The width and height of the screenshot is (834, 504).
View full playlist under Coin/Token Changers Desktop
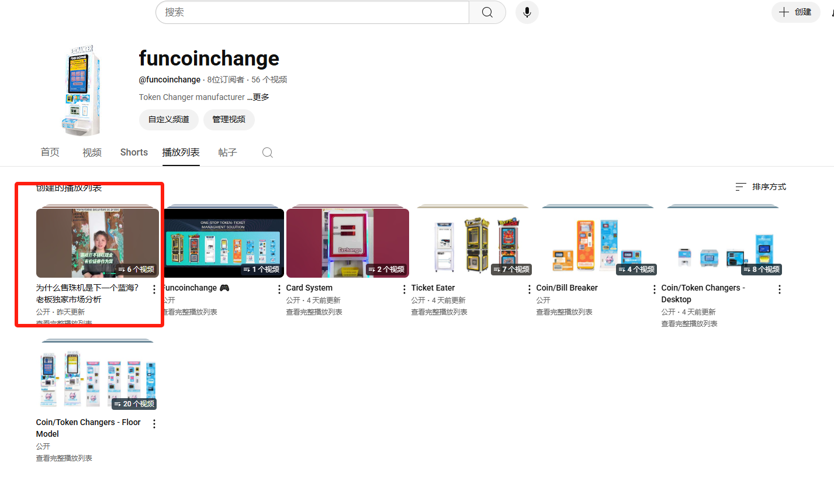[690, 324]
